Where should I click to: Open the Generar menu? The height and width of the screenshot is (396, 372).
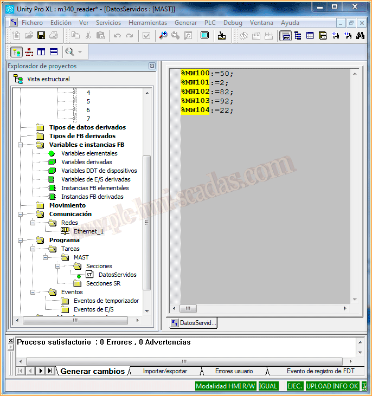(185, 23)
